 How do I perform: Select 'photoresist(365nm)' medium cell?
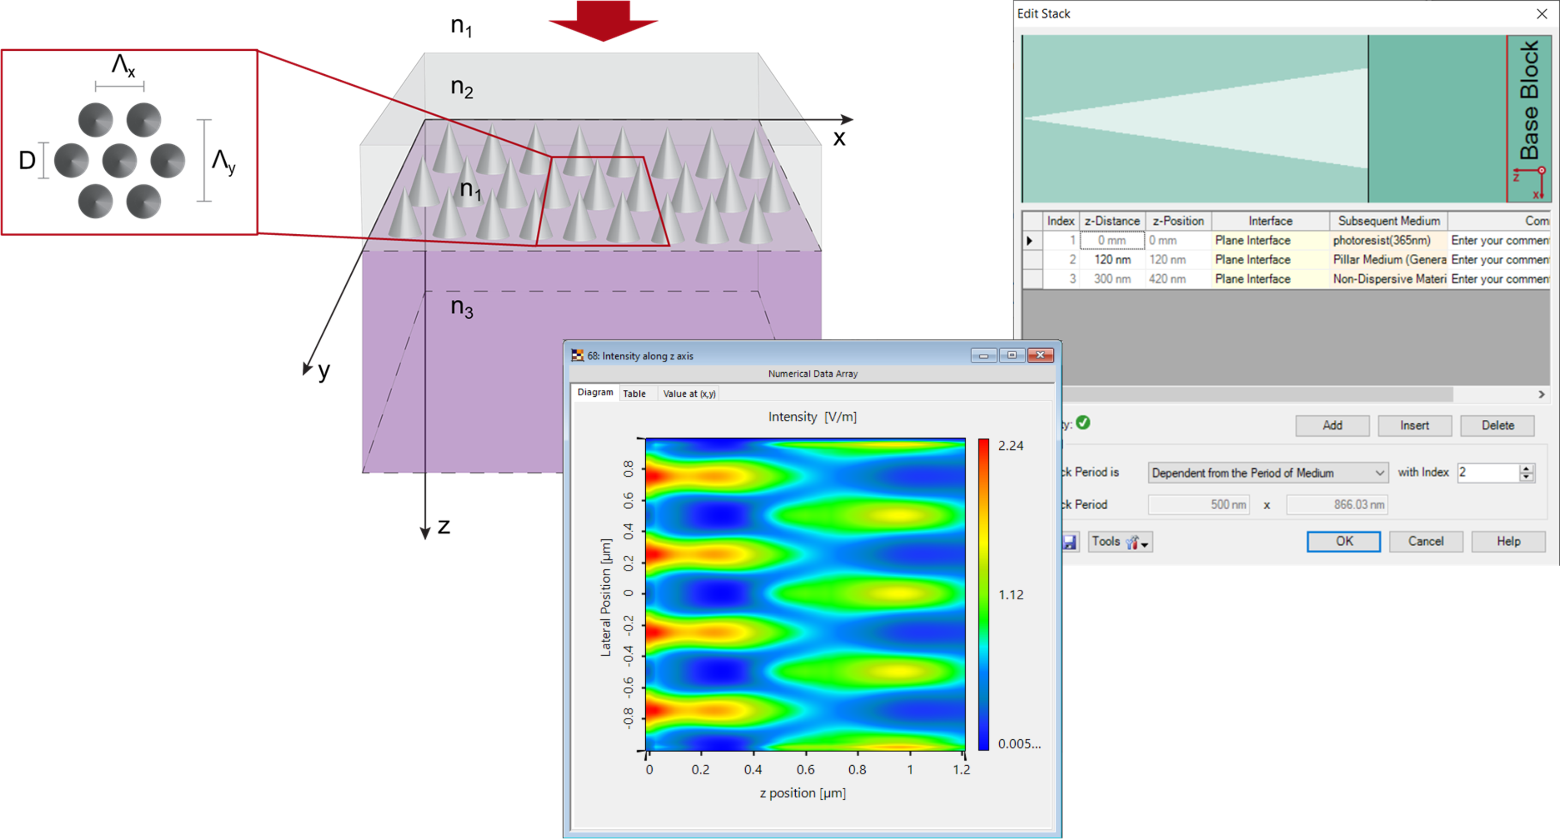tap(1389, 240)
